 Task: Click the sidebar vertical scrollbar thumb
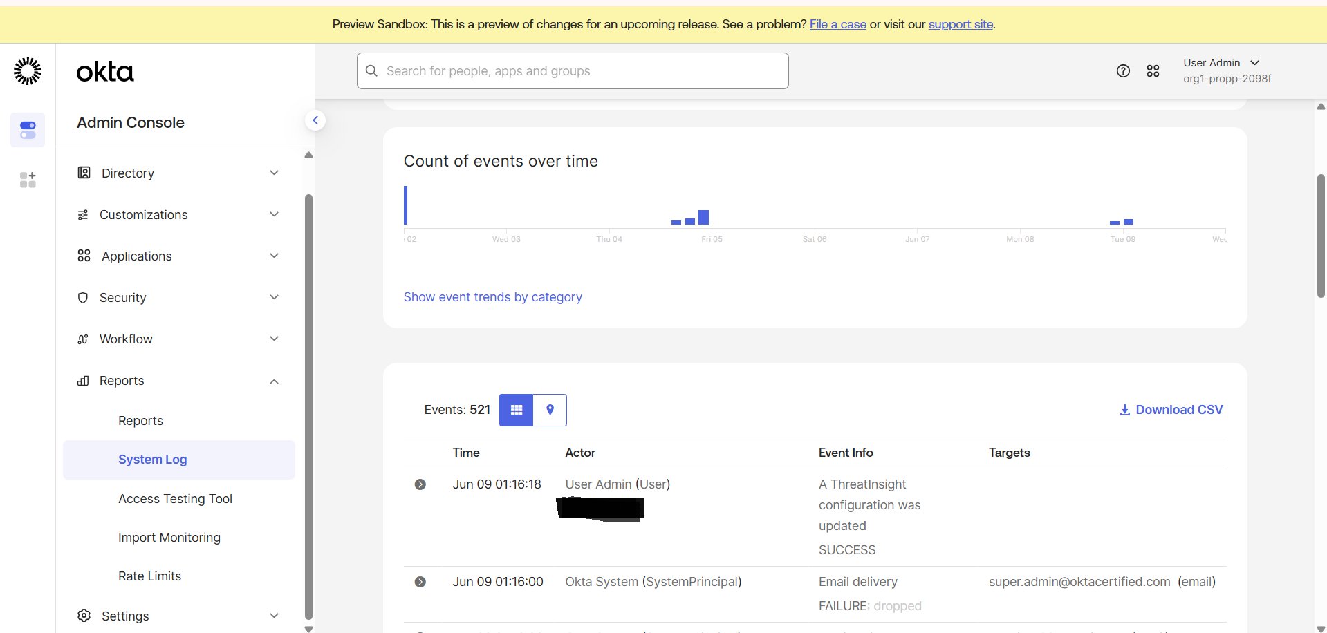tap(308, 406)
